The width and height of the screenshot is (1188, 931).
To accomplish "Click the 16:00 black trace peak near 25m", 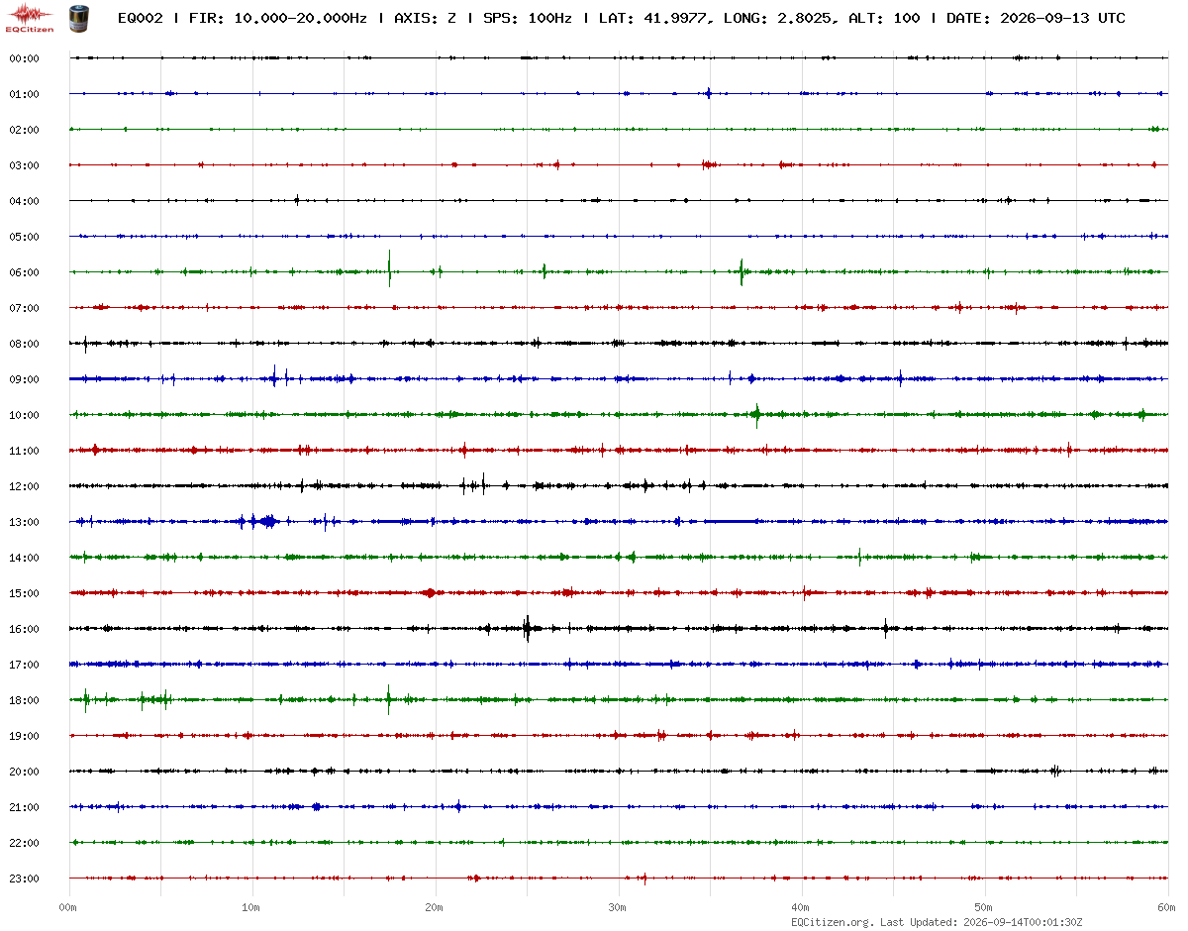I will [x=527, y=628].
